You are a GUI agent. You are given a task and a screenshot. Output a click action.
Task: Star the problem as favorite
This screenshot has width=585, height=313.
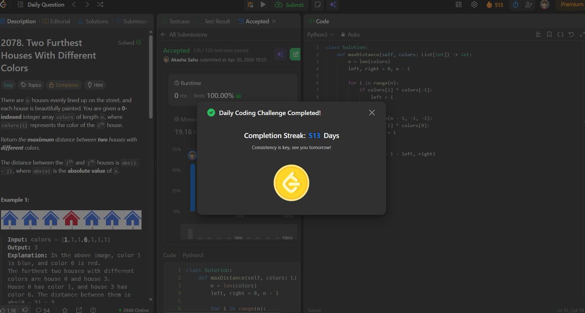click(x=64, y=310)
